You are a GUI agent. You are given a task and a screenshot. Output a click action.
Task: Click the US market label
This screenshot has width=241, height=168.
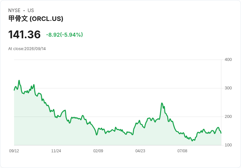point(31,10)
